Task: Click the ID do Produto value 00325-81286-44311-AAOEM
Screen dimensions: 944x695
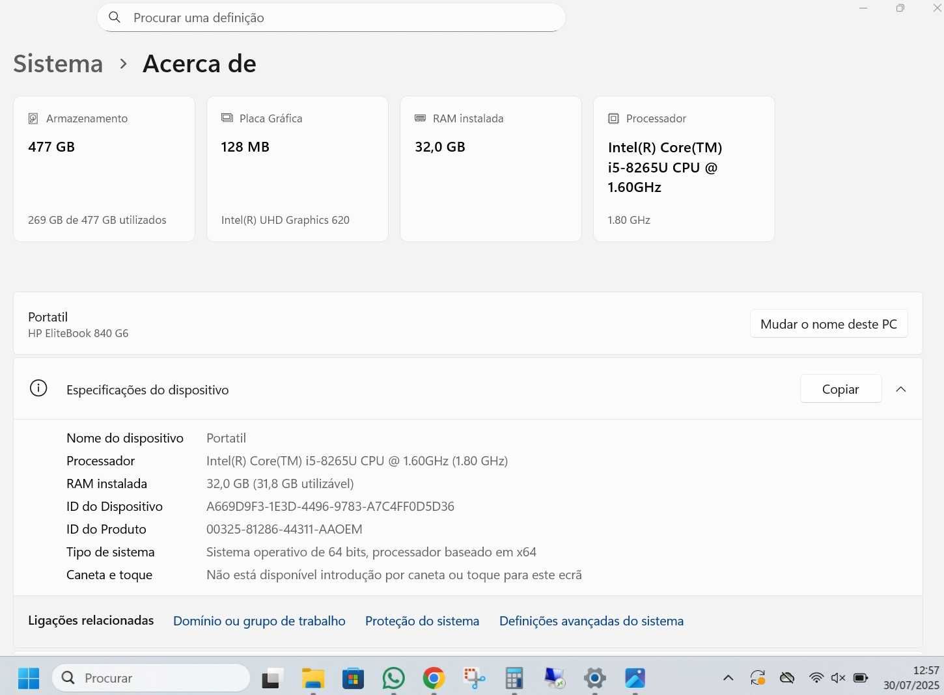Action: pos(285,529)
